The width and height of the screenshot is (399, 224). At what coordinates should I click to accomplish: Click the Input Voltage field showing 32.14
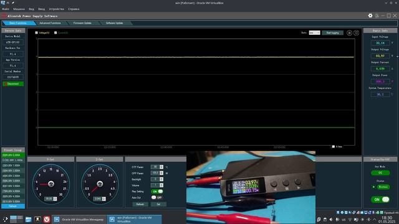(x=380, y=43)
